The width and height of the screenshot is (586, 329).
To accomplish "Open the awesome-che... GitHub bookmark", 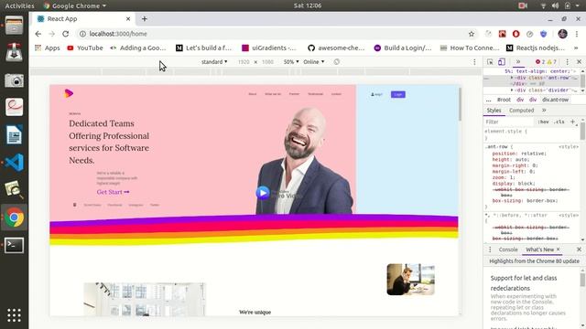I will (x=336, y=48).
